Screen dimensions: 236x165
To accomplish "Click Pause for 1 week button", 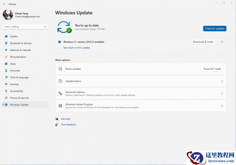I will coord(212,69).
